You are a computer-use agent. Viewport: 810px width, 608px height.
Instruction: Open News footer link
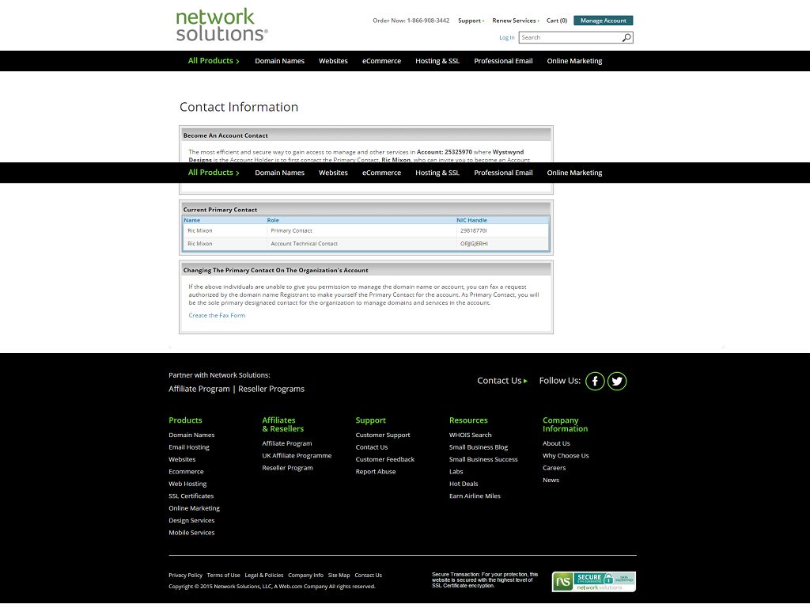coord(551,480)
